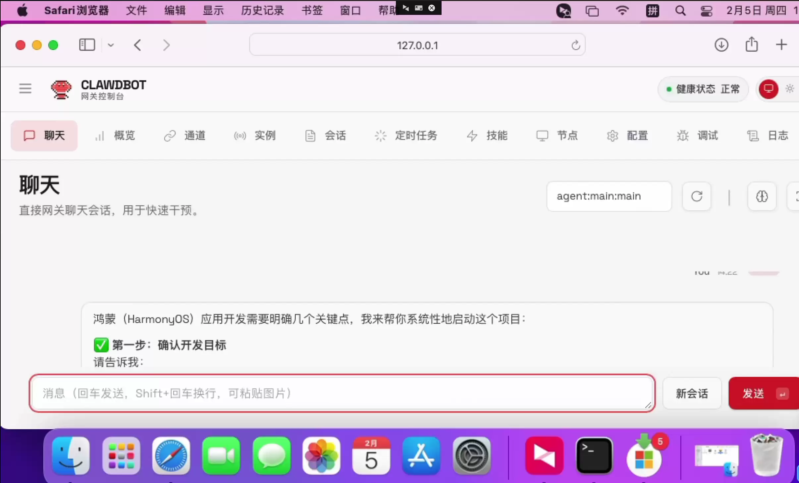Toggle the light/dark theme sun icon

click(x=790, y=89)
